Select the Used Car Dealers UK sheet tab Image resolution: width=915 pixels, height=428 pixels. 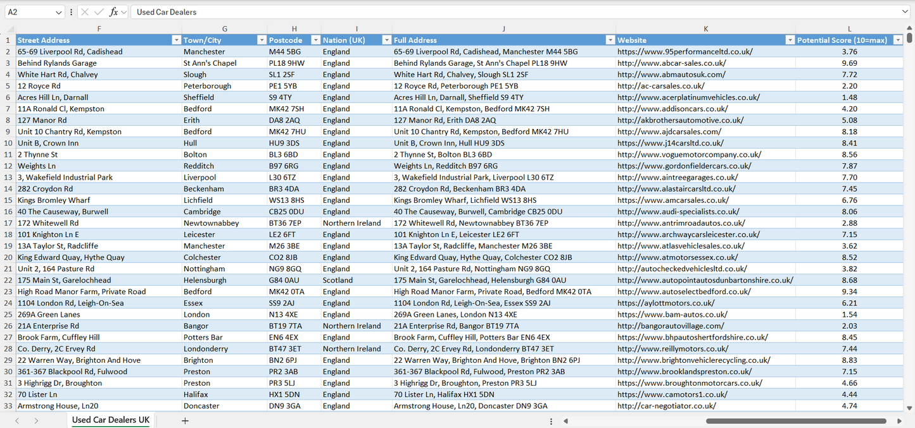111,420
